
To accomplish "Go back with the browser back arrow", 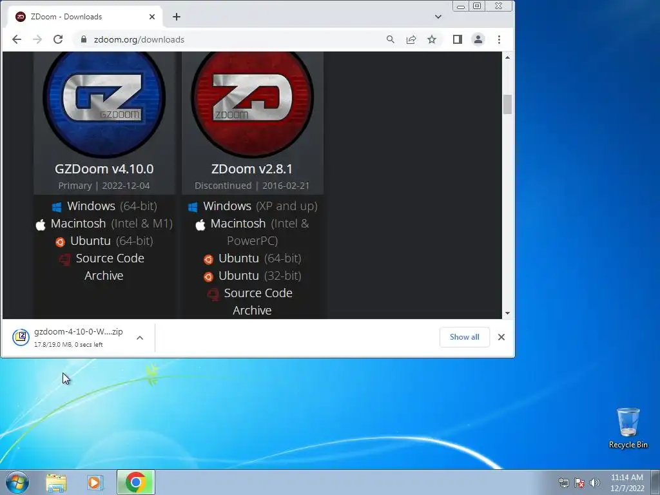I will 16,39.
